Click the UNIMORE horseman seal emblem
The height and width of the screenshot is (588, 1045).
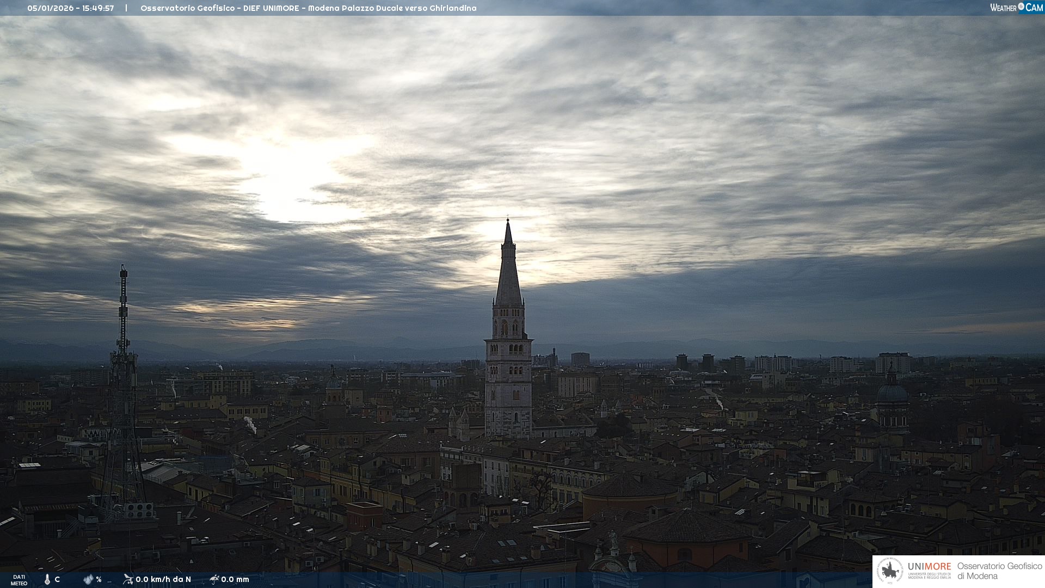(890, 571)
